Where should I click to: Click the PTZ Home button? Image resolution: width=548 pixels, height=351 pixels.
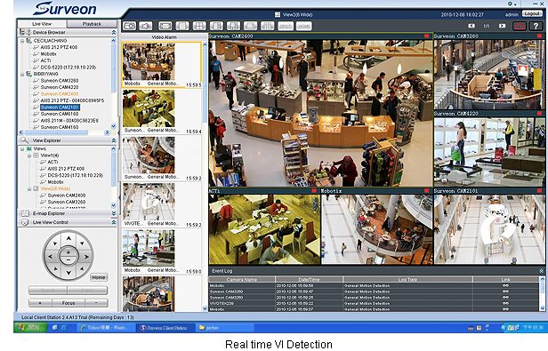coord(99,277)
